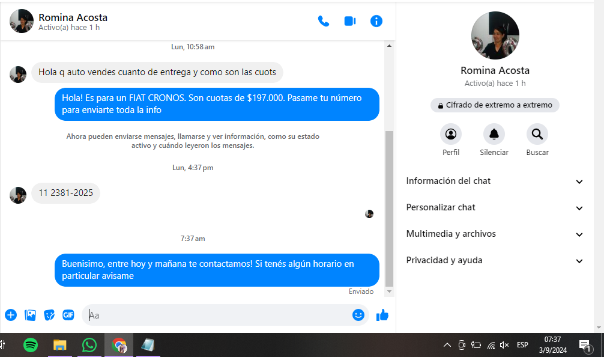
Task: Click Romina's large profile picture in sidebar
Action: tap(495, 35)
